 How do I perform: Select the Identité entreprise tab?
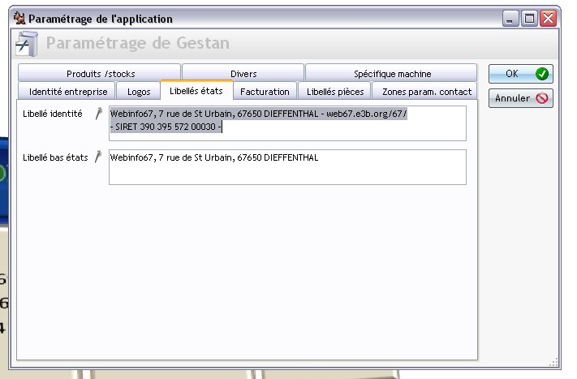point(68,92)
